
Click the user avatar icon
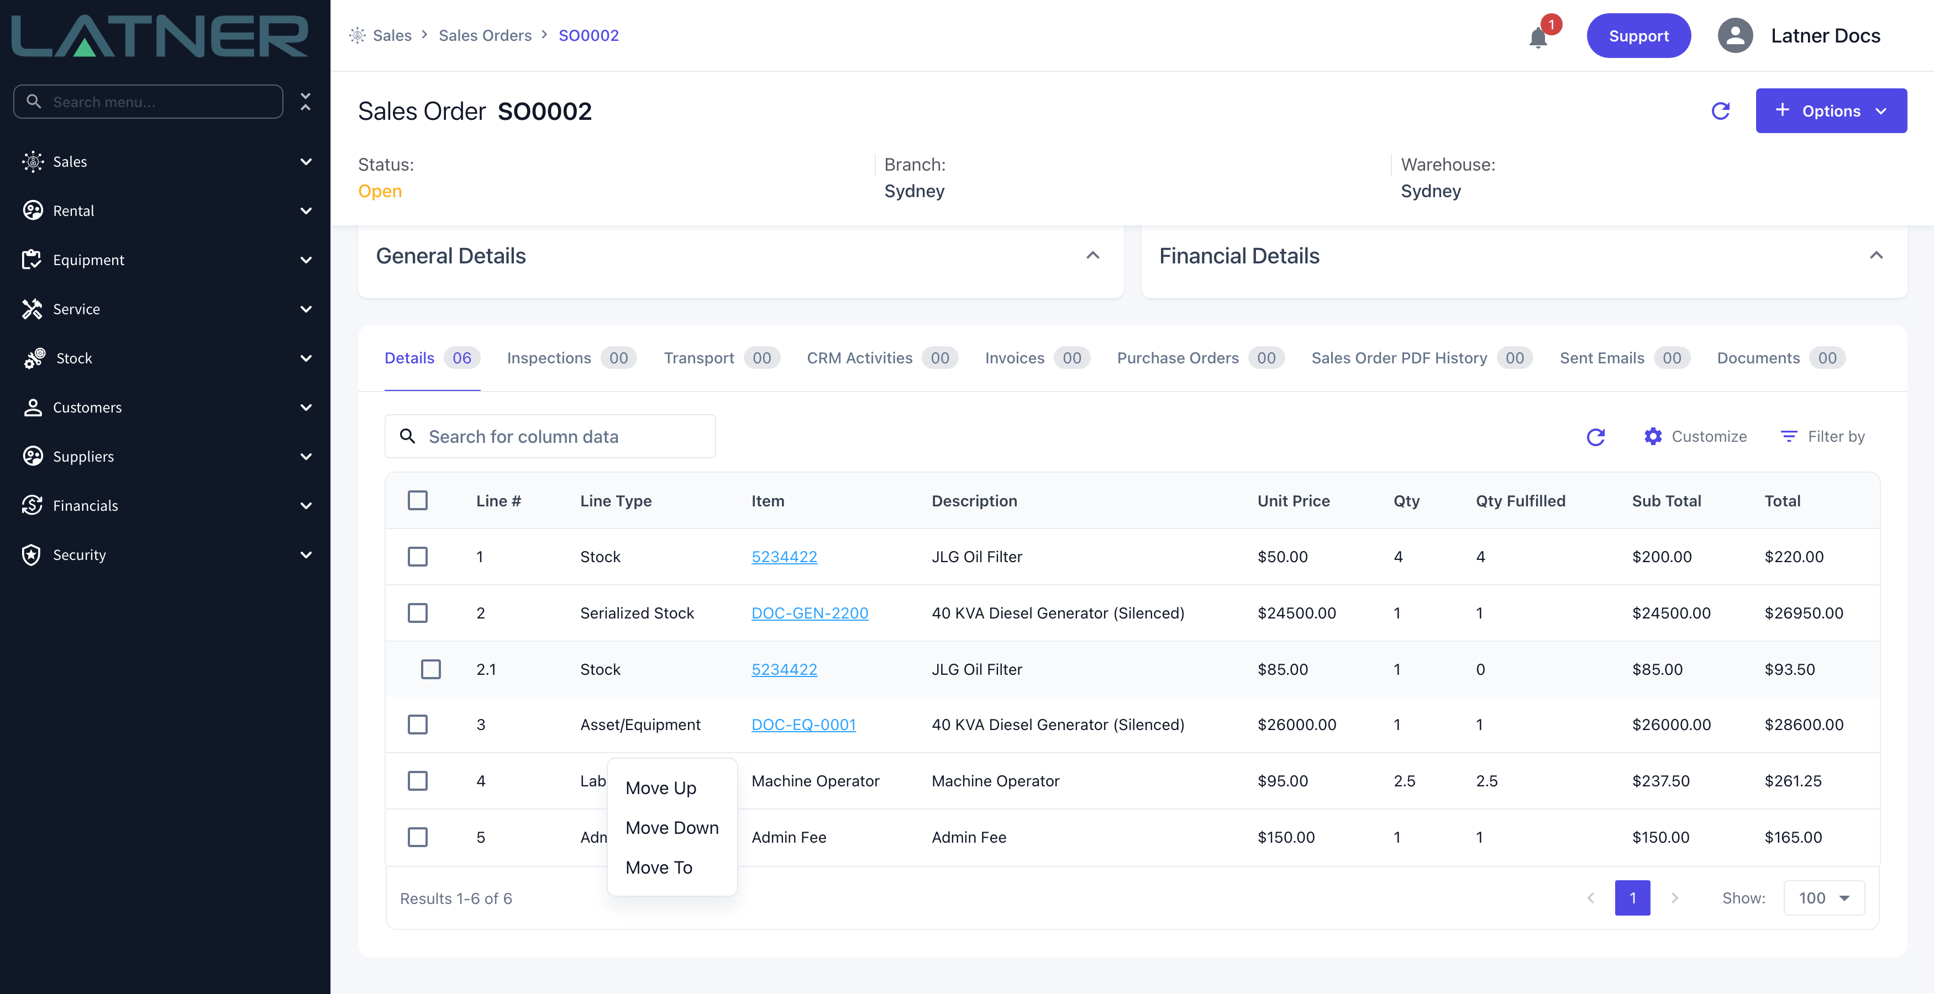pos(1735,35)
